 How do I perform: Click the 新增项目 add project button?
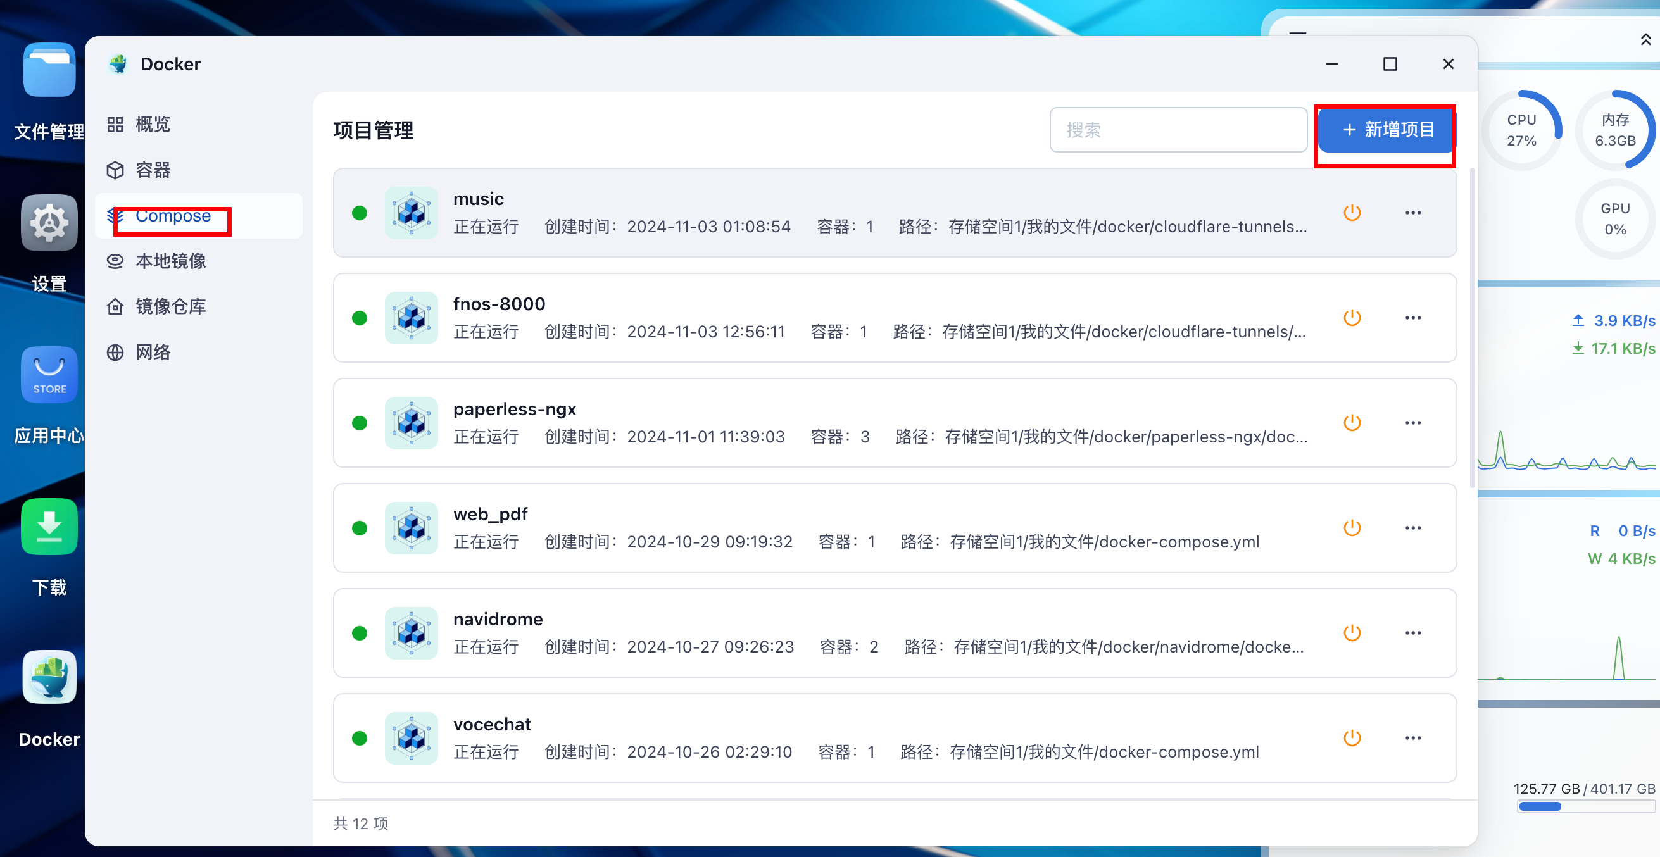click(x=1387, y=130)
